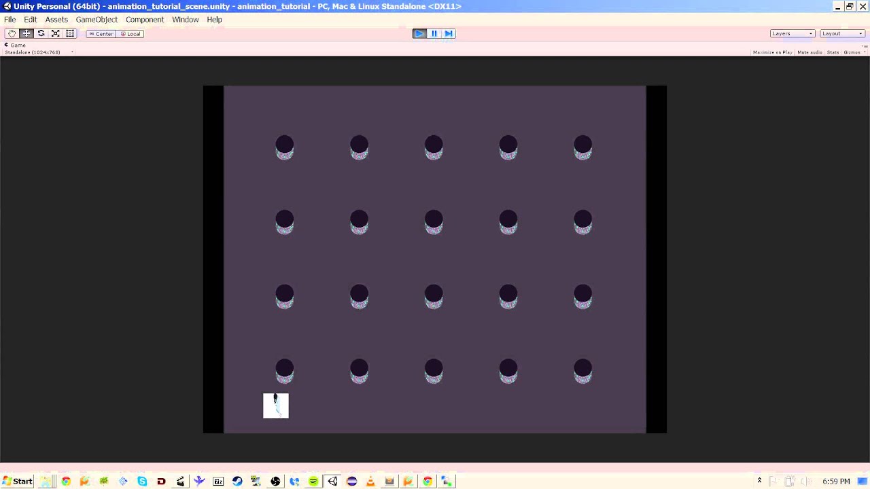Select the Move tool in toolbar
870x489 pixels.
tap(27, 33)
